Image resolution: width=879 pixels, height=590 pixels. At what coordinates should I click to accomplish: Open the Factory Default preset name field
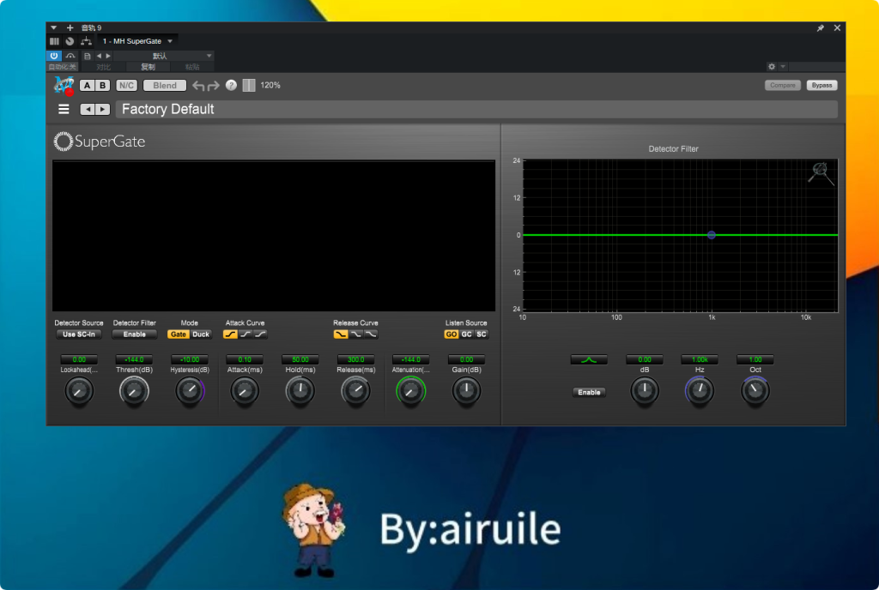point(476,109)
